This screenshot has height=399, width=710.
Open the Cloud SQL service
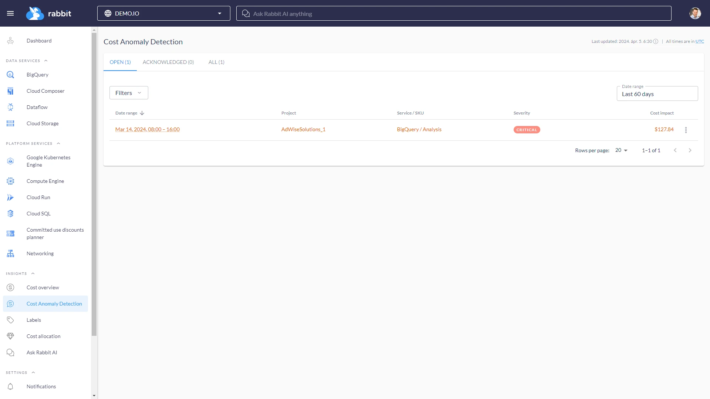click(38, 214)
